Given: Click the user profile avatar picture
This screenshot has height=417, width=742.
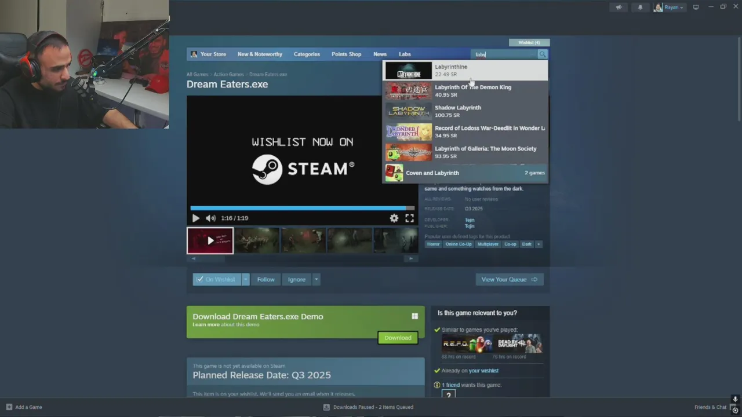Looking at the screenshot, I should 658,7.
